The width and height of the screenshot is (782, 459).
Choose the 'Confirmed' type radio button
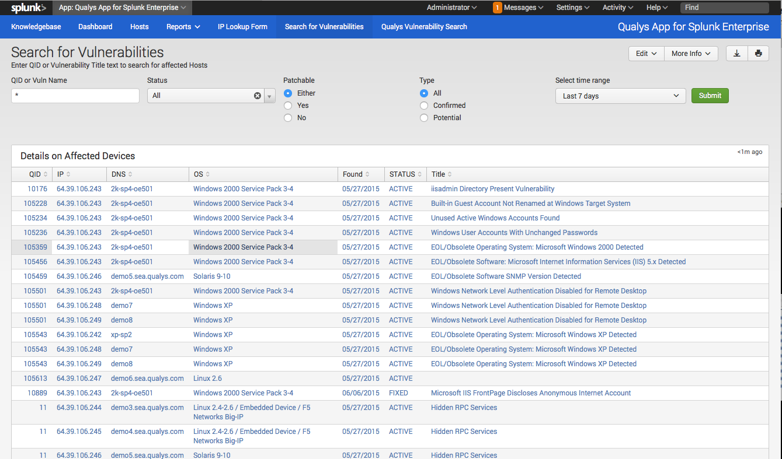tap(424, 106)
